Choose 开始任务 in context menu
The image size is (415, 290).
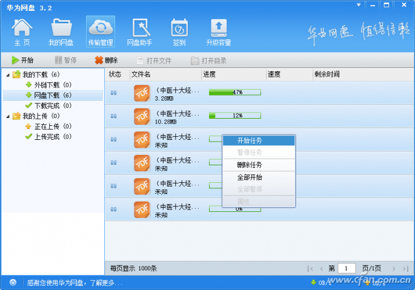(x=259, y=140)
